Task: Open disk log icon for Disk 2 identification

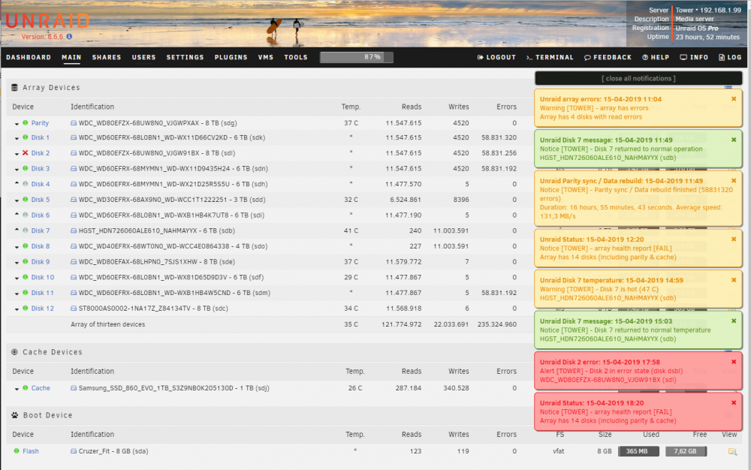Action: click(74, 153)
